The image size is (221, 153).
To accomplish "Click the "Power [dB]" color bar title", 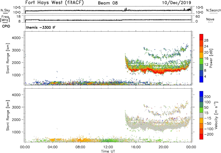I will pyautogui.click(x=211, y=58).
